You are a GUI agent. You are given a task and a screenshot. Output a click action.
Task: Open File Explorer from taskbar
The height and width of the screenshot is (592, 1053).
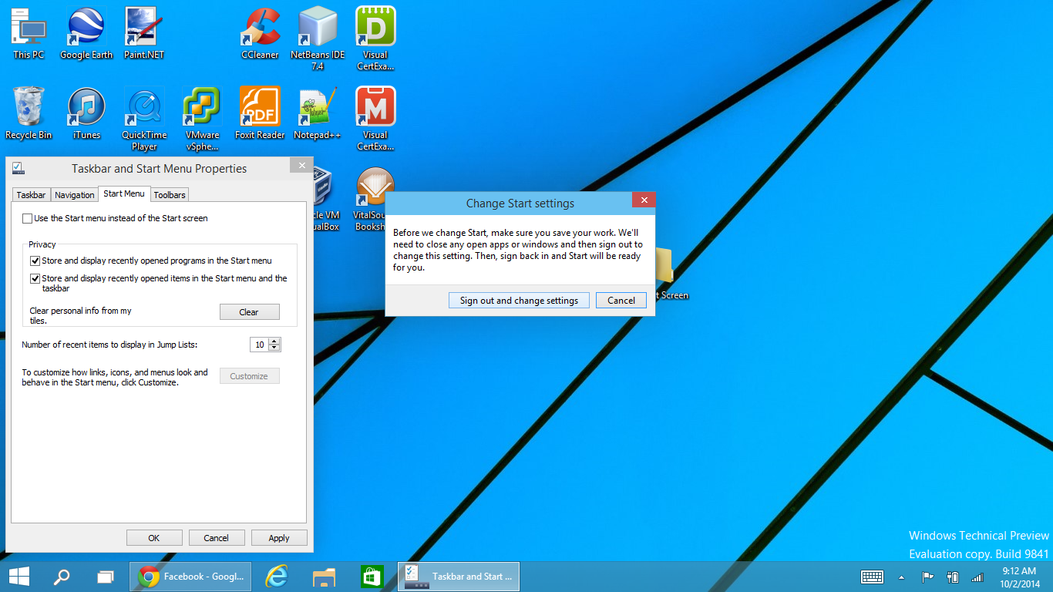(325, 577)
